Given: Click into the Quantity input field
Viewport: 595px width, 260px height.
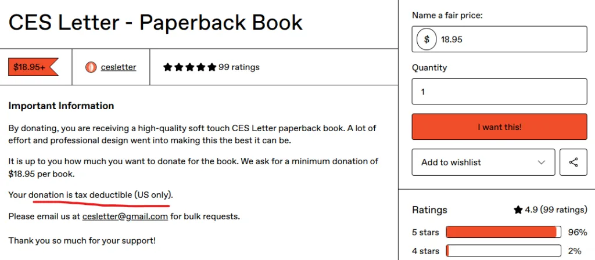Looking at the screenshot, I should click(x=500, y=92).
